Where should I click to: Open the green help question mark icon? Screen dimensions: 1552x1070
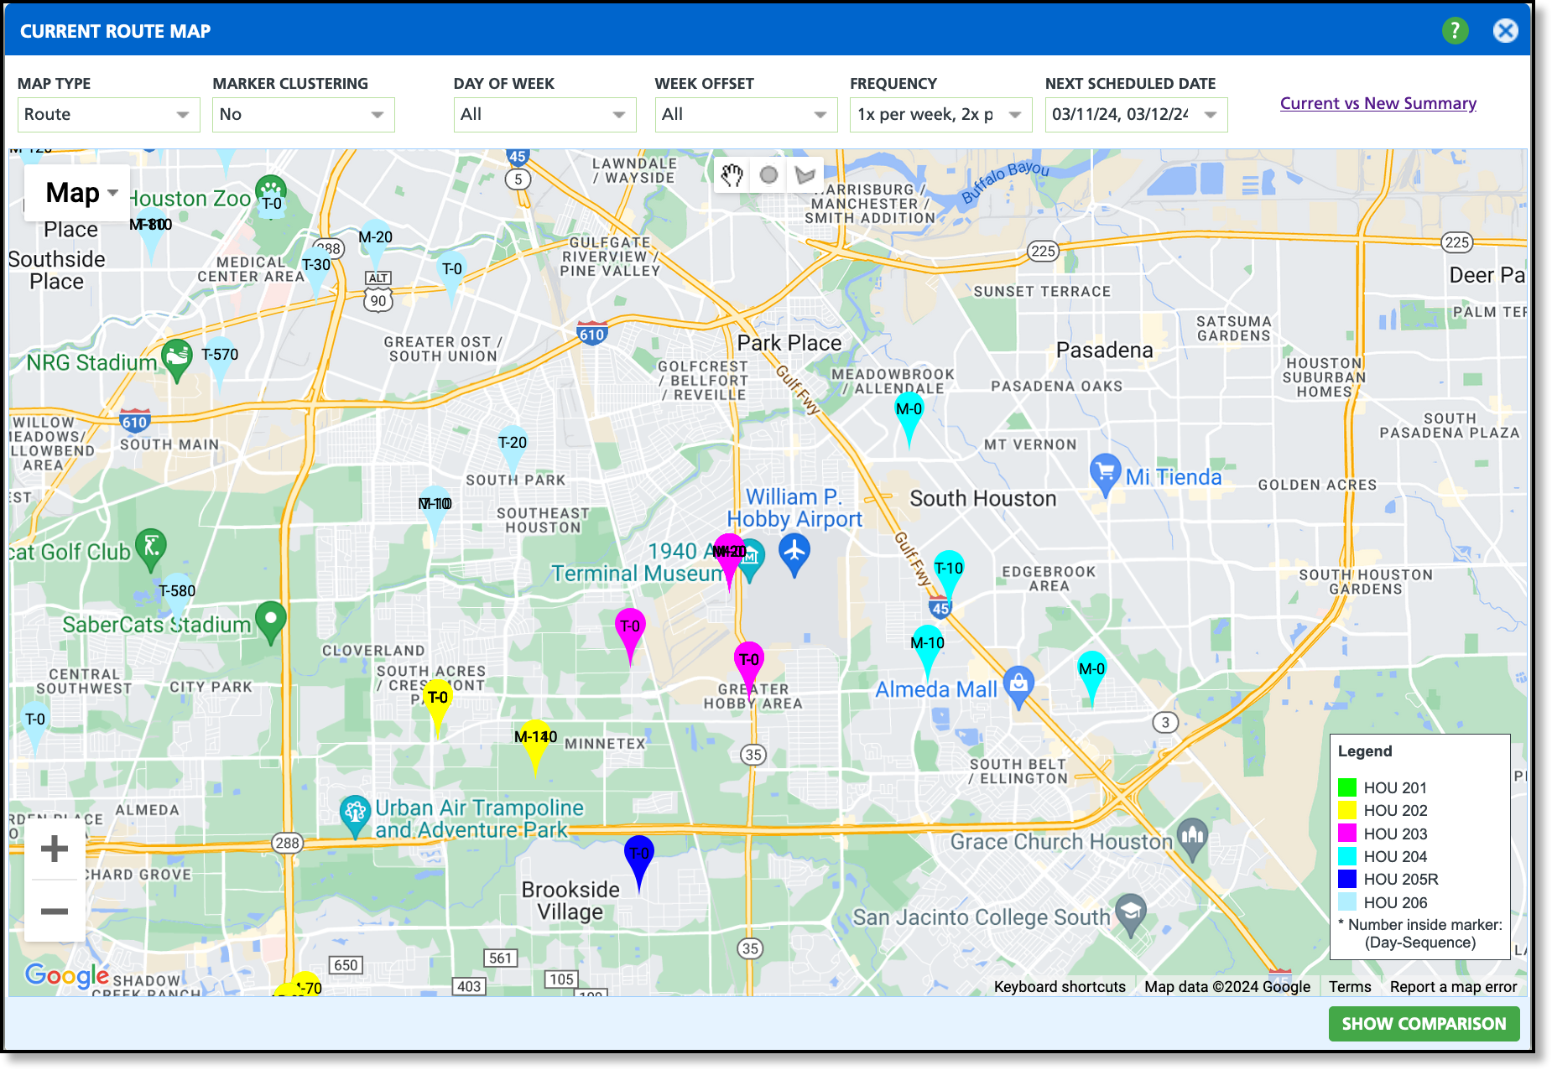click(1455, 31)
